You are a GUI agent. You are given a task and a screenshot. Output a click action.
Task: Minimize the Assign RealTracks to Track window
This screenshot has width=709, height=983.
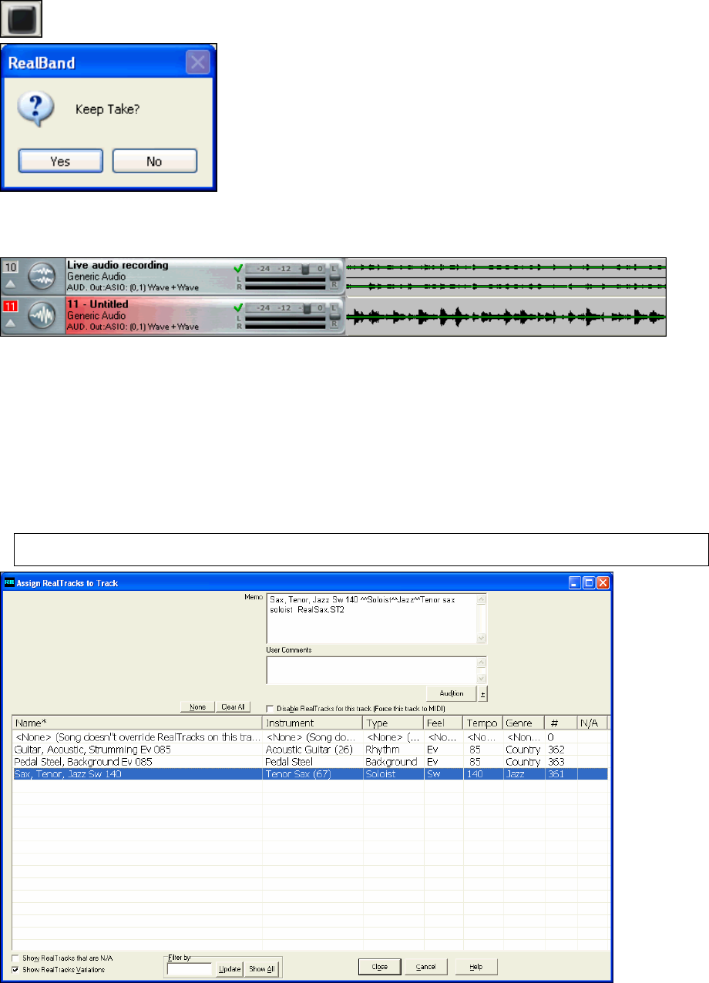(576, 583)
